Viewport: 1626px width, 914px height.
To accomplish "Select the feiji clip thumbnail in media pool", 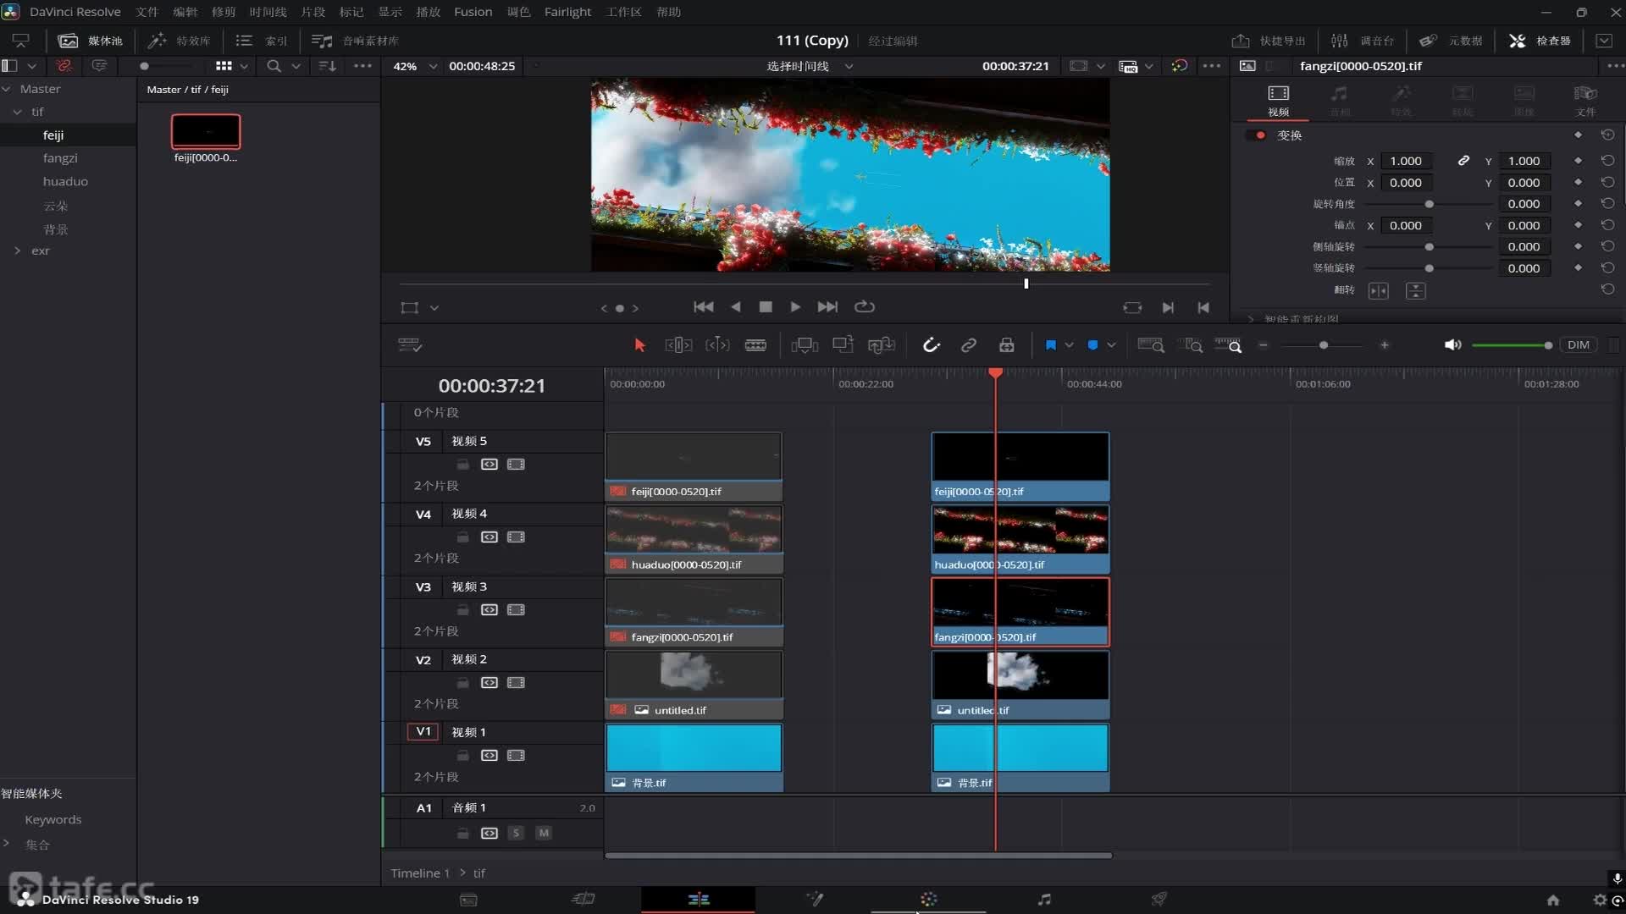I will tap(206, 132).
